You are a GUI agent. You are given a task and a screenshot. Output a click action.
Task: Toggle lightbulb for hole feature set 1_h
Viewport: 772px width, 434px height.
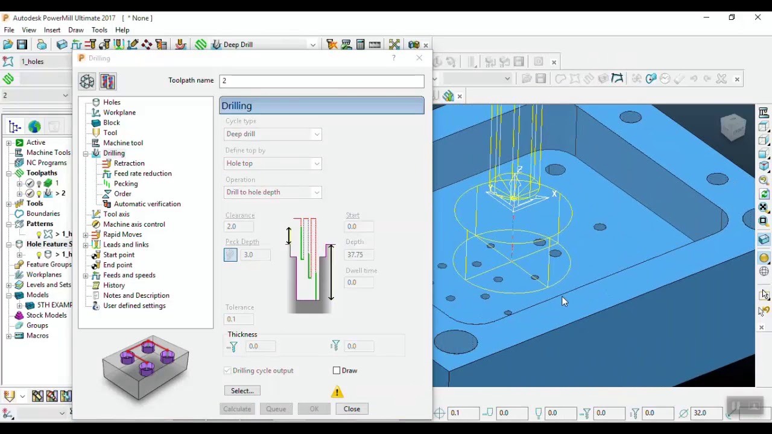pos(39,254)
